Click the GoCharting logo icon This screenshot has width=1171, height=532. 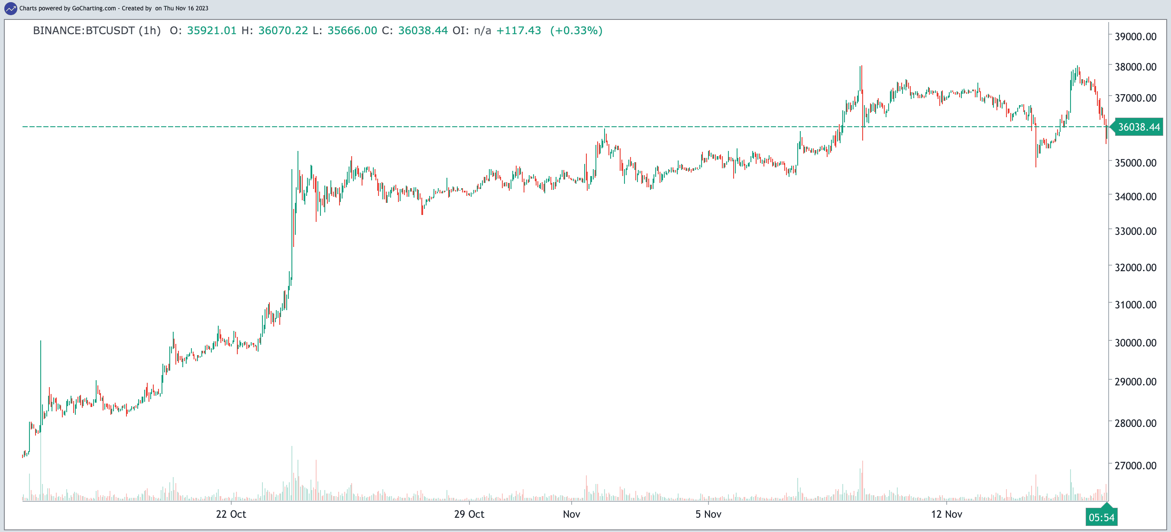click(10, 8)
